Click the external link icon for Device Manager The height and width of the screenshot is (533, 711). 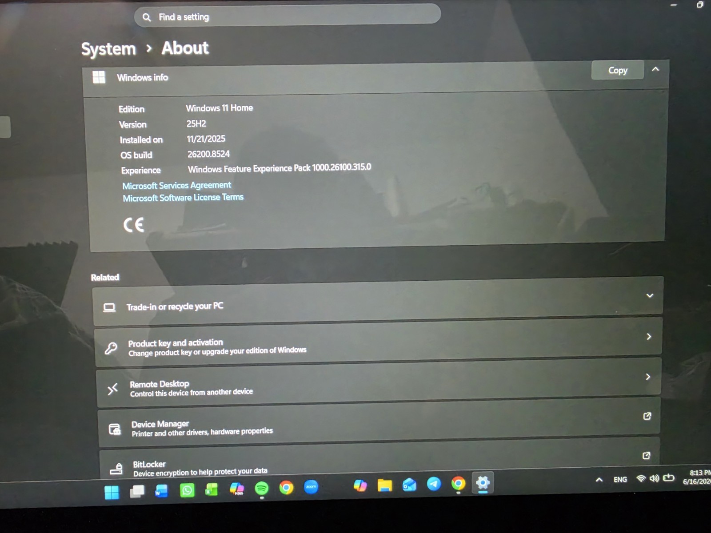647,416
